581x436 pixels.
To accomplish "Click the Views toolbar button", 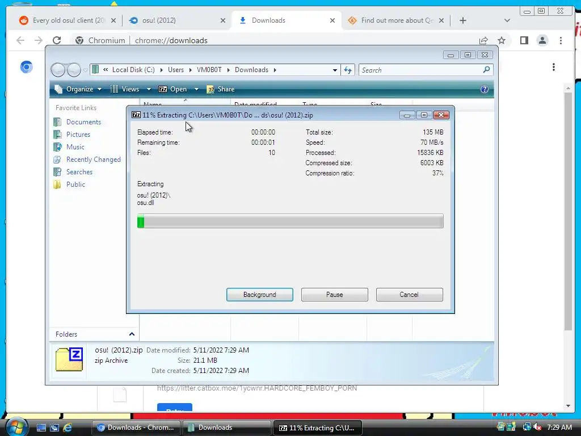I will coord(125,89).
